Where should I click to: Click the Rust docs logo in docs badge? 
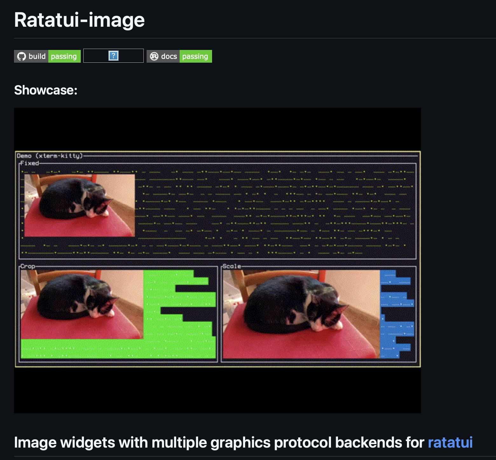154,56
